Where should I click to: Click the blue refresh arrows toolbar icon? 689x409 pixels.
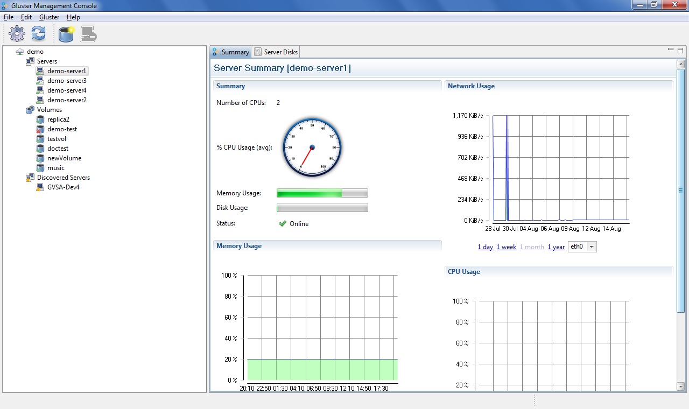pos(38,34)
